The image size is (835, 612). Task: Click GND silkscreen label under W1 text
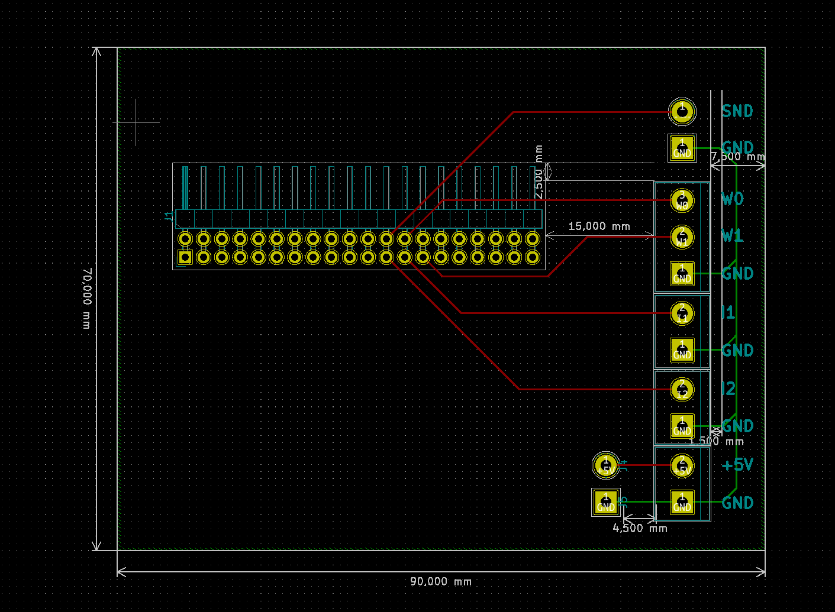(x=737, y=274)
